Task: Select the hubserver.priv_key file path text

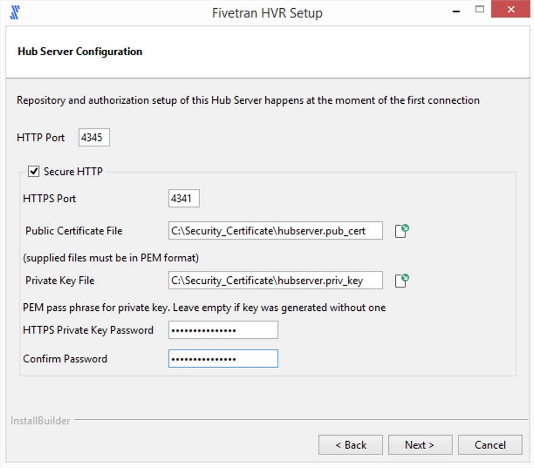Action: pos(275,281)
